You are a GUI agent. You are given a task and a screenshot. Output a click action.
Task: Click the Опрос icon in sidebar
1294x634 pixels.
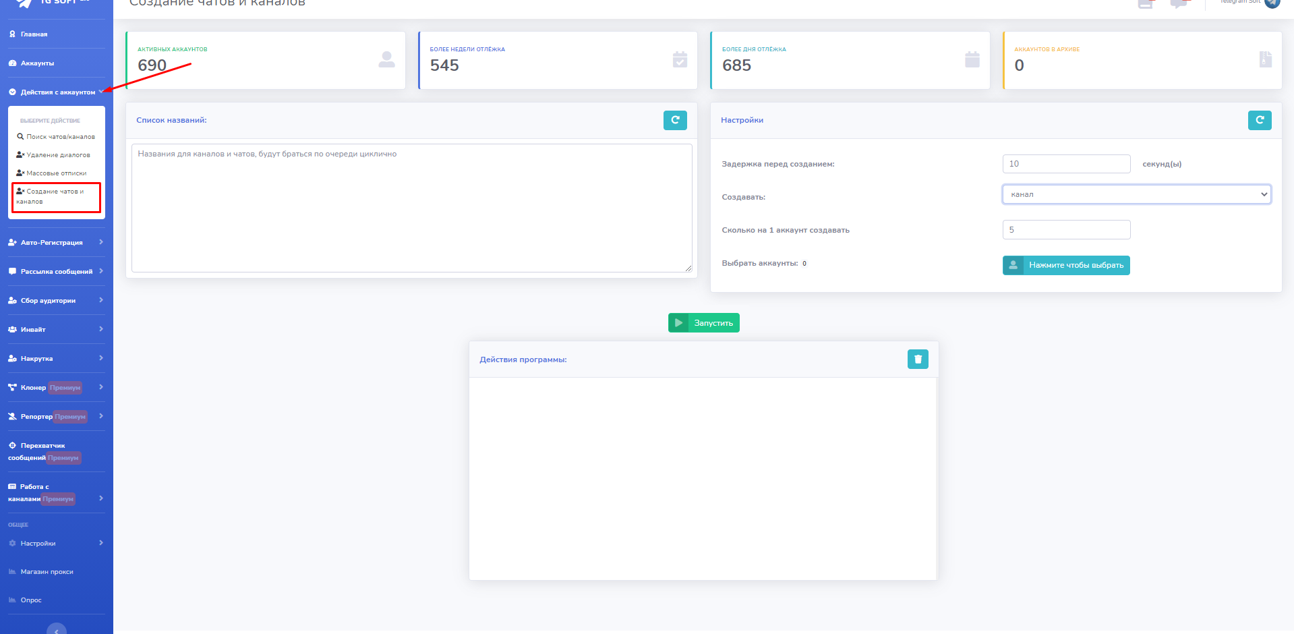tap(12, 600)
